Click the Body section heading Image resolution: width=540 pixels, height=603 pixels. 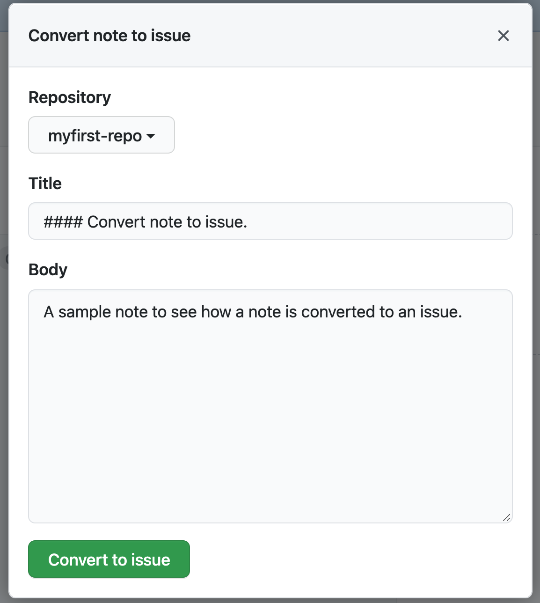click(x=48, y=269)
